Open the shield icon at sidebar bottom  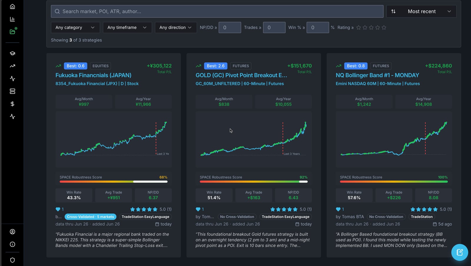[x=12, y=260]
